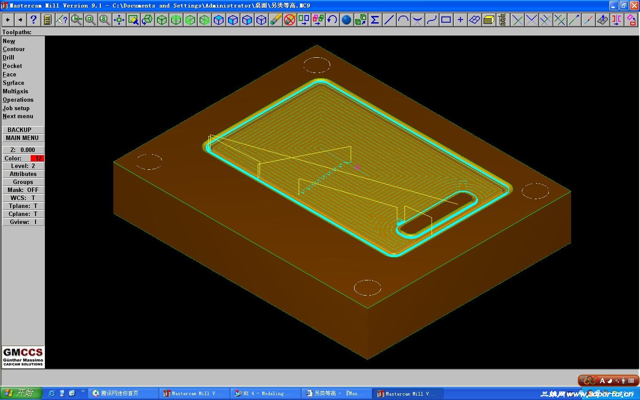
Task: Open Operations from the Toolpaths menu
Action: click(x=18, y=100)
